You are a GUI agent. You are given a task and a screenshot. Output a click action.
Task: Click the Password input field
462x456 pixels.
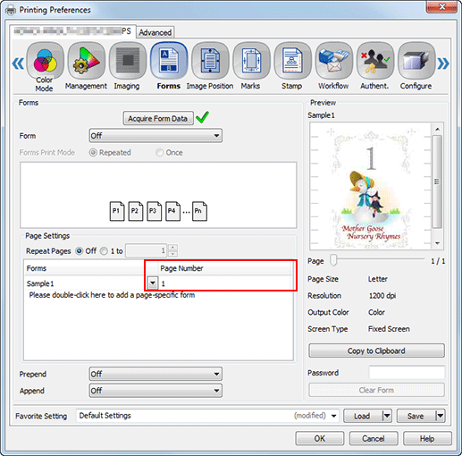407,373
